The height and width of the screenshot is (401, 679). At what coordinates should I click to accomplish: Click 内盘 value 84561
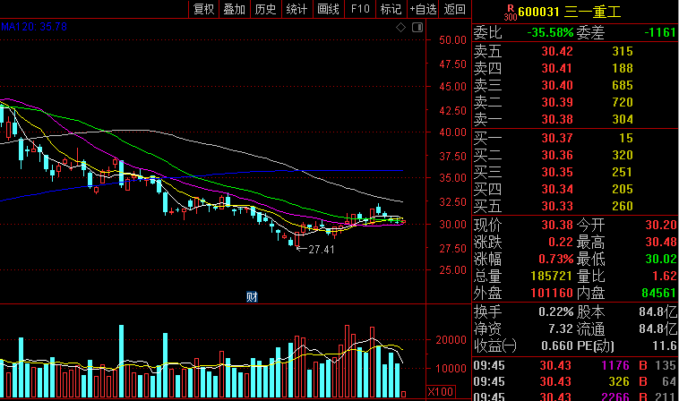click(658, 293)
